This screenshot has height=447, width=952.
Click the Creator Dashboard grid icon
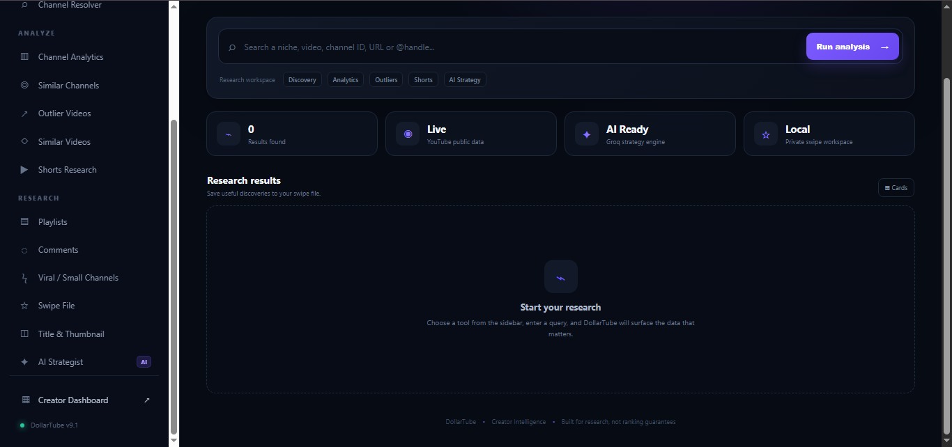click(26, 400)
